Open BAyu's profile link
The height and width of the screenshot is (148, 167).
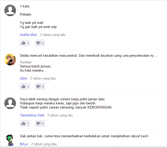click(x=24, y=144)
